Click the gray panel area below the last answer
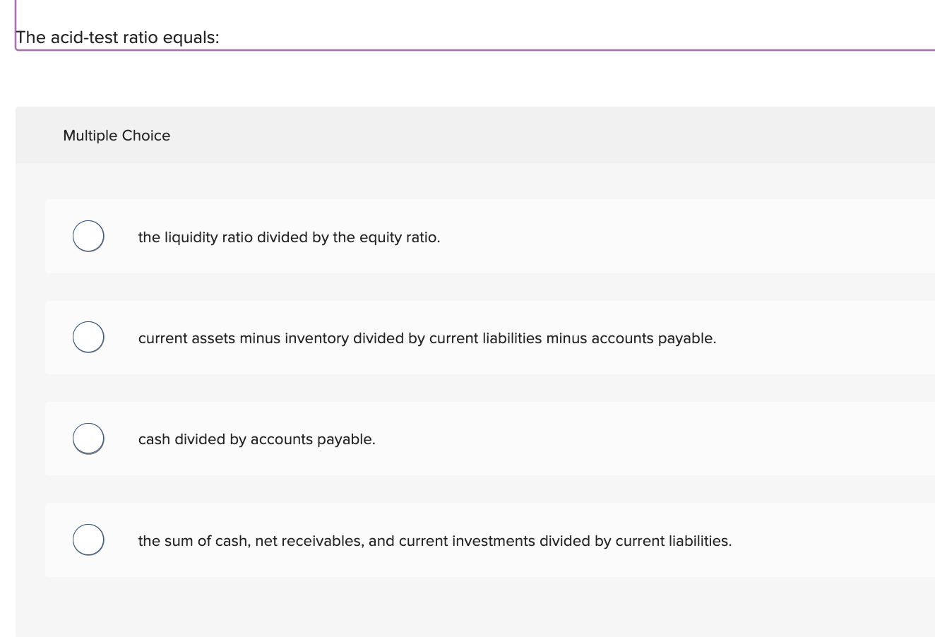Viewport: 935px width, 637px height. [x=473, y=607]
